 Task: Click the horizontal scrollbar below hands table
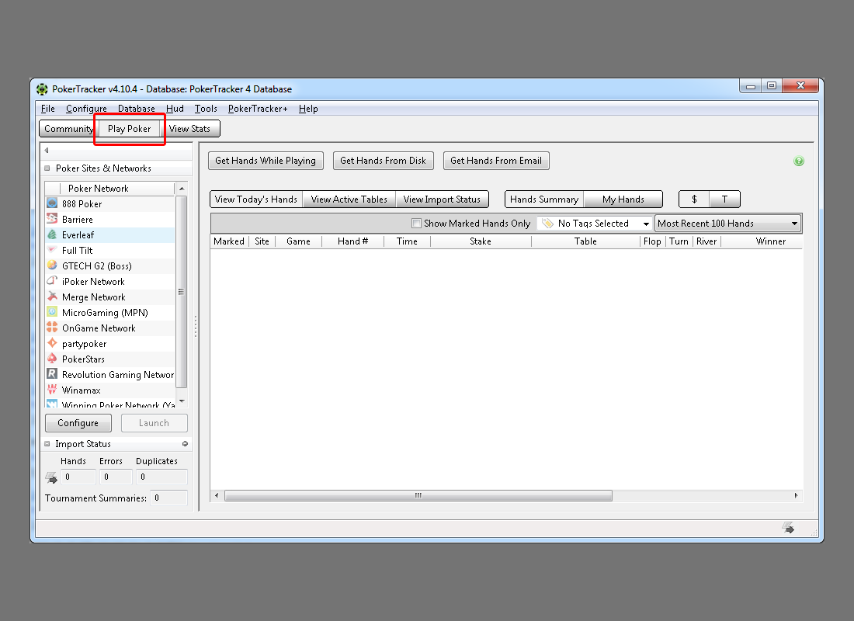click(x=418, y=495)
